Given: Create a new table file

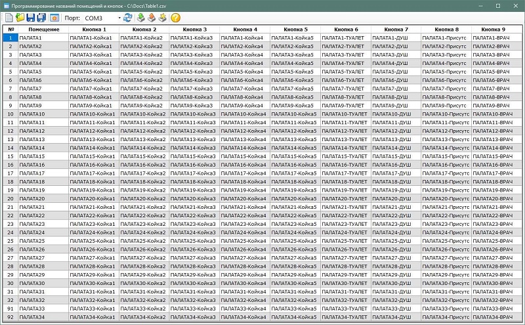Looking at the screenshot, I should [9, 18].
